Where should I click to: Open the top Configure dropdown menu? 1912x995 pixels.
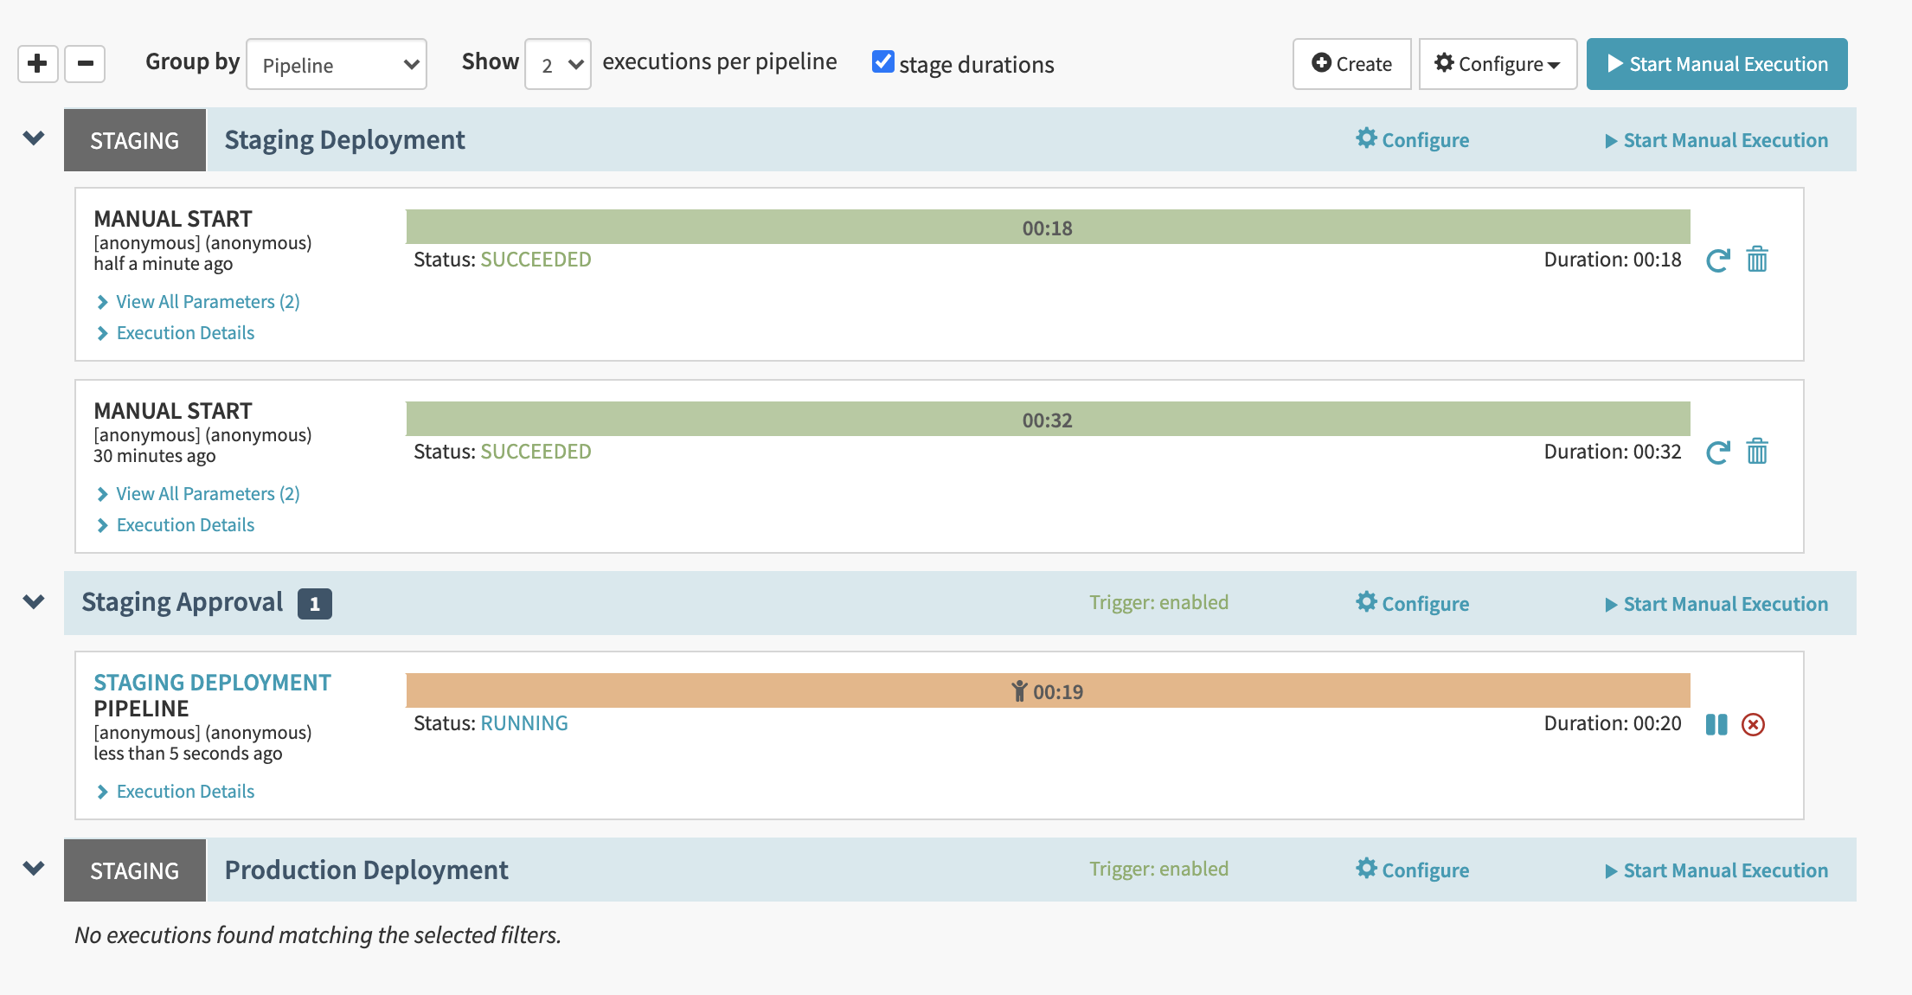tap(1497, 63)
